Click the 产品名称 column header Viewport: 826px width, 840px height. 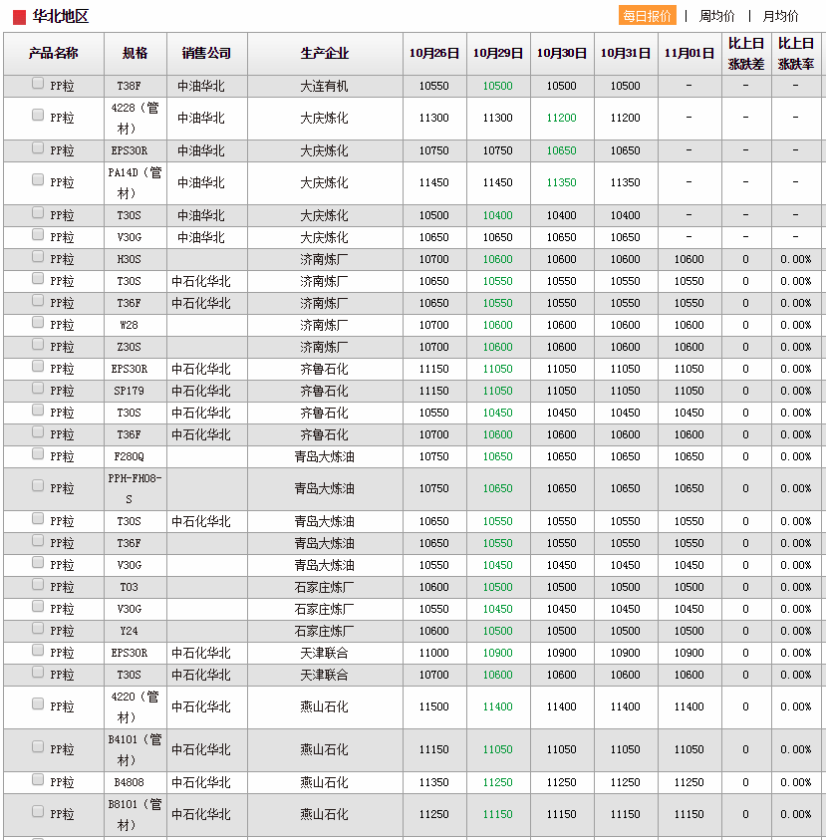(x=54, y=53)
